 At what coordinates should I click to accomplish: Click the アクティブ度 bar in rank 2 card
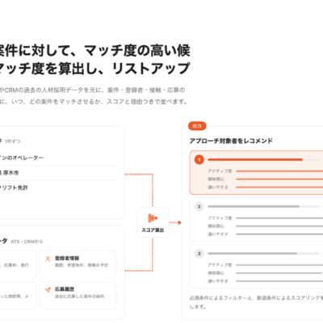pos(279,218)
